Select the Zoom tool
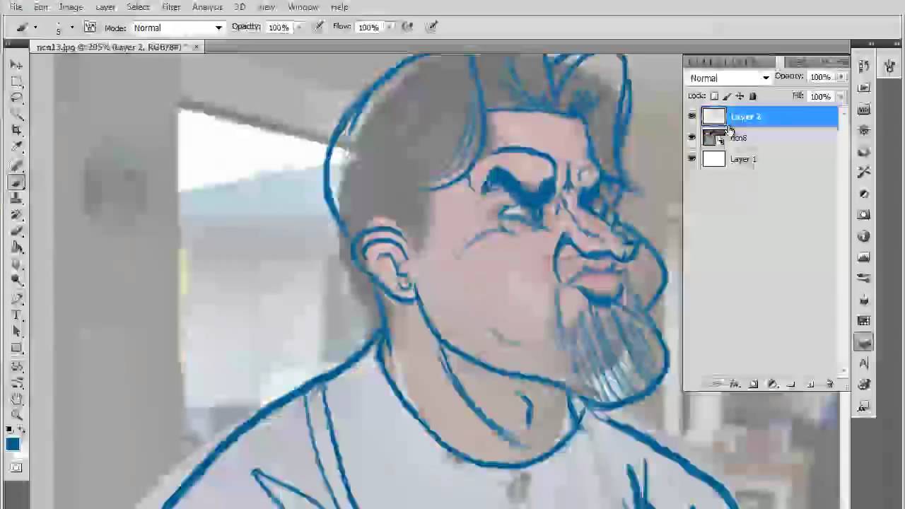 tap(16, 414)
